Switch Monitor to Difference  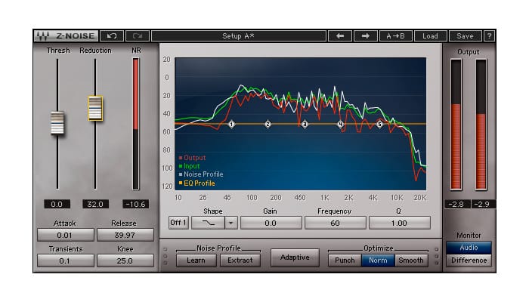pyautogui.click(x=469, y=260)
